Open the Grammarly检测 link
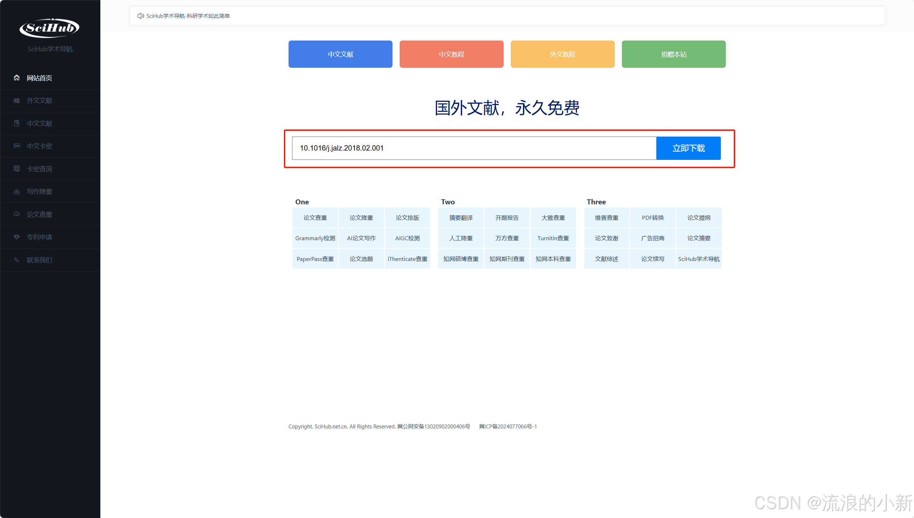 pos(315,238)
